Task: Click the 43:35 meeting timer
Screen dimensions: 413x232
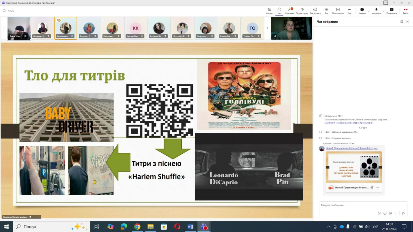Action: 11,11
